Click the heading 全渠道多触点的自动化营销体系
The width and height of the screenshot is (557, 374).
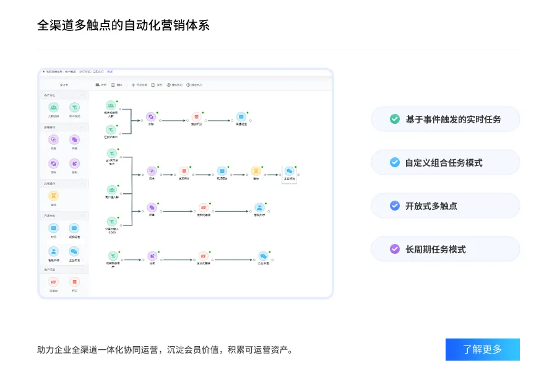click(x=123, y=25)
